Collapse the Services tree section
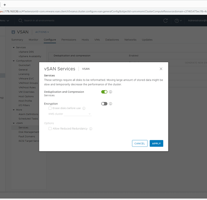The width and height of the screenshot is (207, 200). pyautogui.click(x=14, y=48)
